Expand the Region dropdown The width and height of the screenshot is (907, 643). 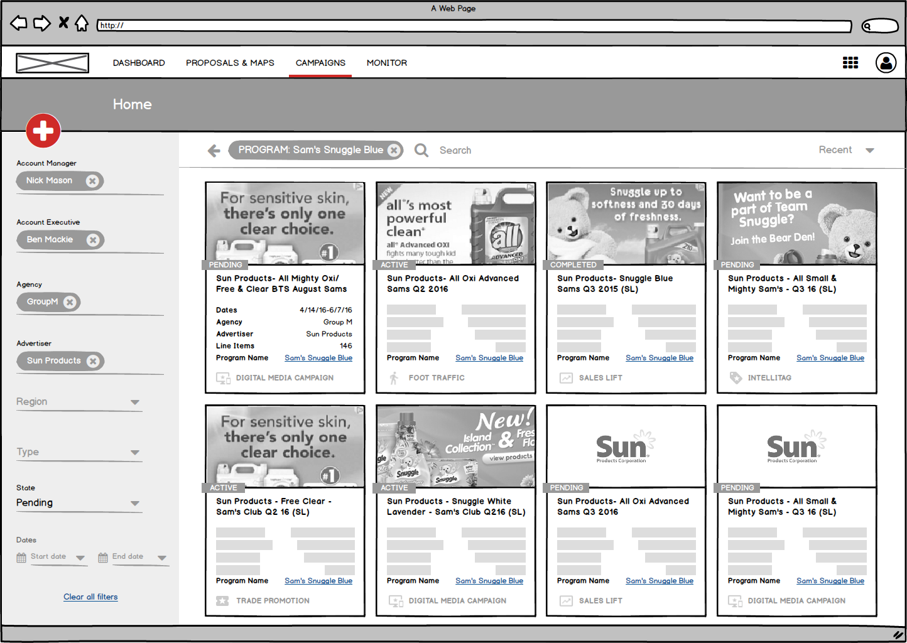[x=79, y=402]
